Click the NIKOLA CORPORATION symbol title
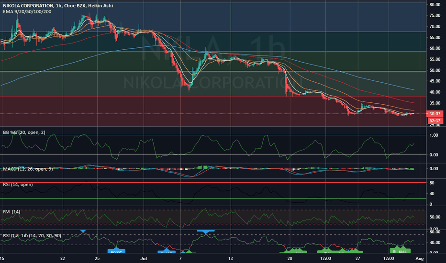 pos(58,5)
